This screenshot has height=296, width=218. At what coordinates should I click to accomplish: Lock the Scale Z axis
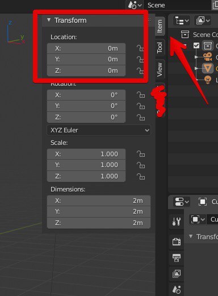tap(141, 177)
